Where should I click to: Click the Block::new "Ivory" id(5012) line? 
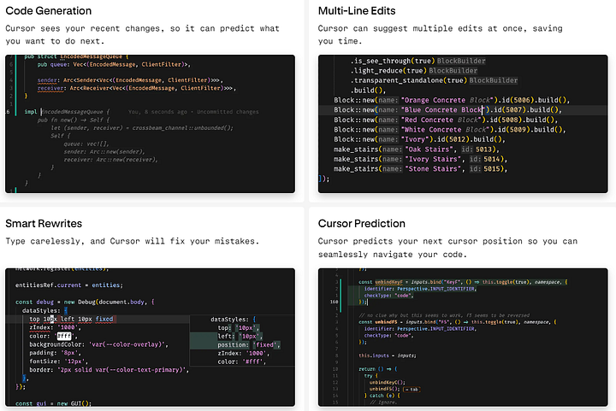419,139
